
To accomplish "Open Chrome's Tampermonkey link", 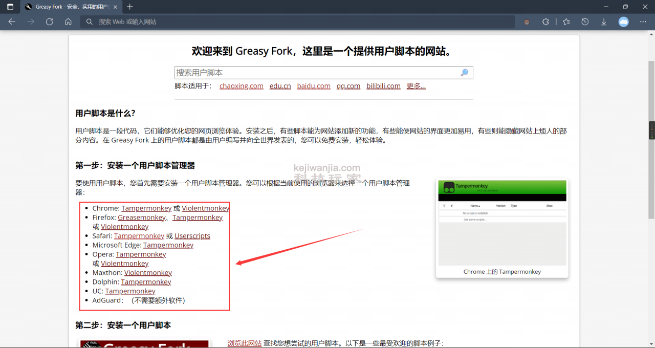I will (x=146, y=208).
